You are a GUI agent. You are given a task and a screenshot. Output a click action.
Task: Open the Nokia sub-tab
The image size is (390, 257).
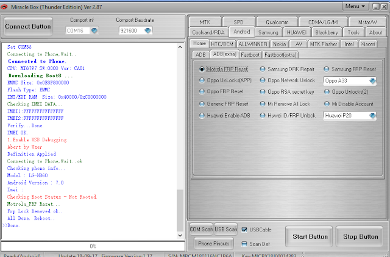point(279,44)
